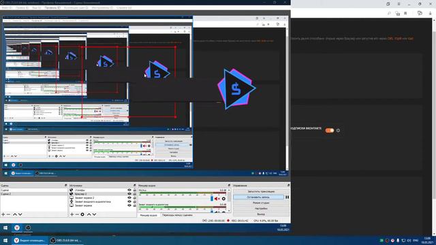Open Mic/Aux channel settings gear

coord(223,199)
